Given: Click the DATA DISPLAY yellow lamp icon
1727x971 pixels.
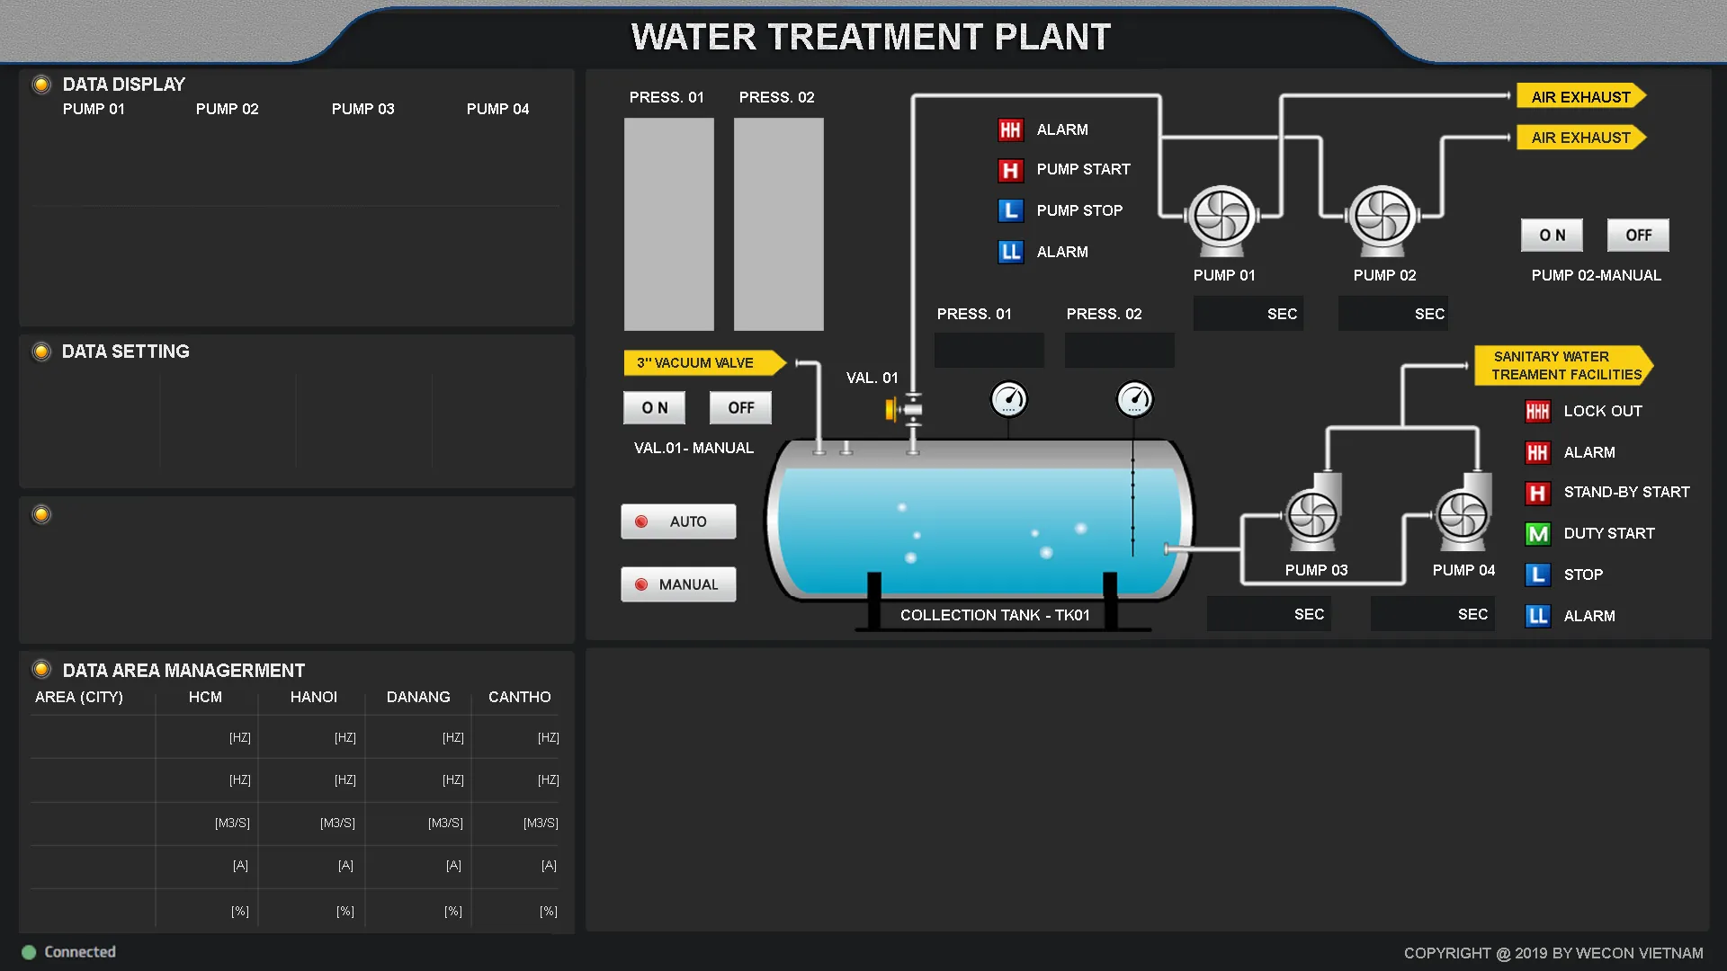Looking at the screenshot, I should coord(41,85).
